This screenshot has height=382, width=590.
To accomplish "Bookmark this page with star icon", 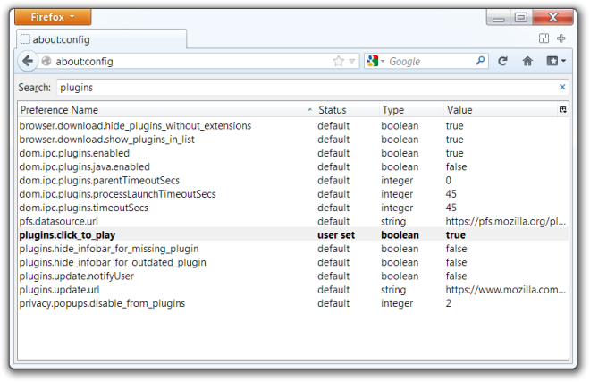I will coord(339,61).
